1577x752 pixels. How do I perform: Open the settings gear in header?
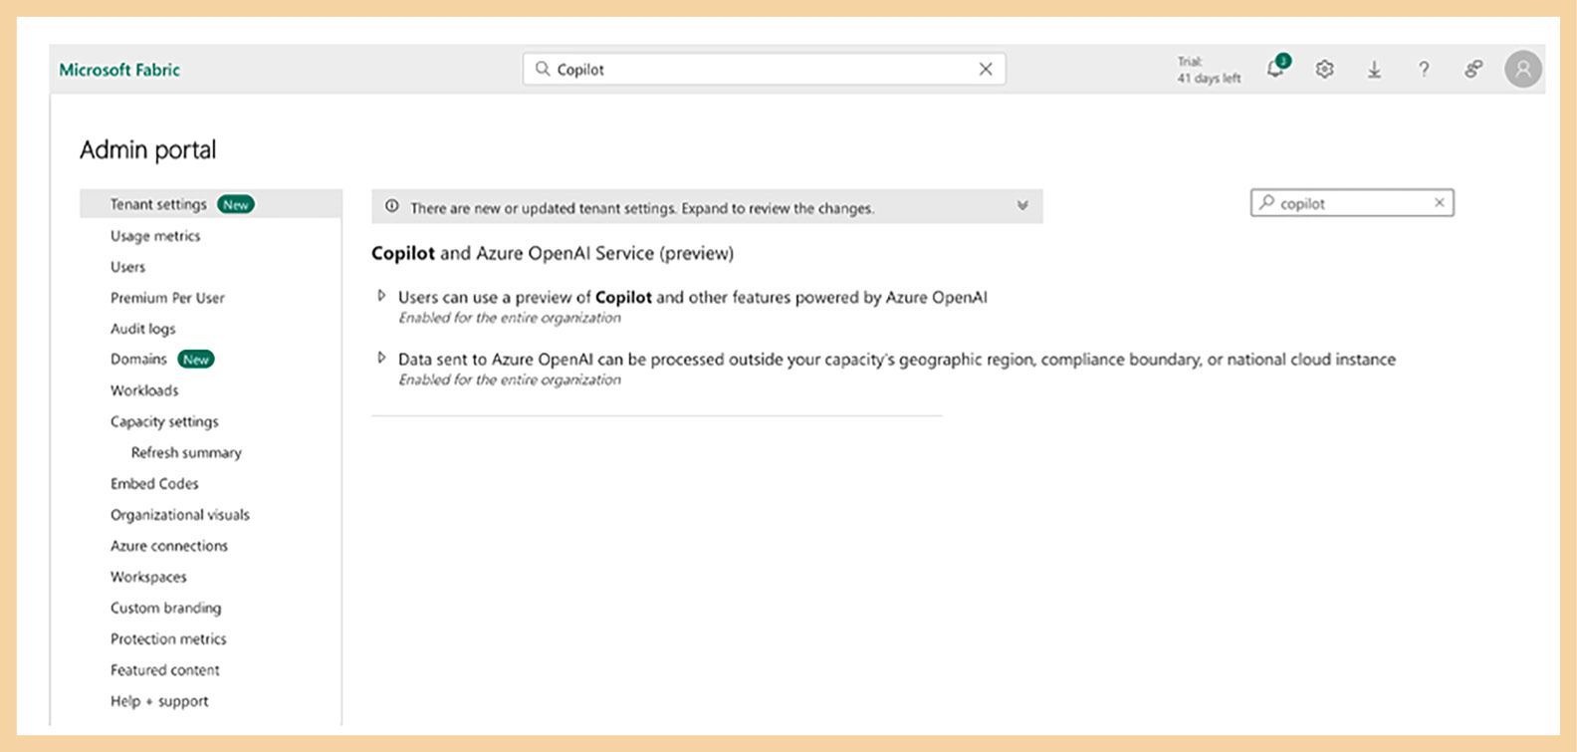[x=1324, y=69]
